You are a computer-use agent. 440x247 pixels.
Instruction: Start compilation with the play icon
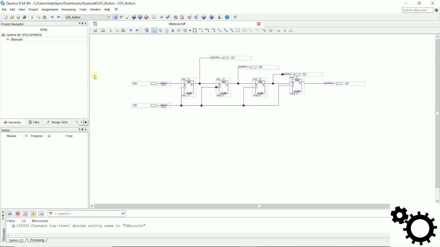pos(162,17)
